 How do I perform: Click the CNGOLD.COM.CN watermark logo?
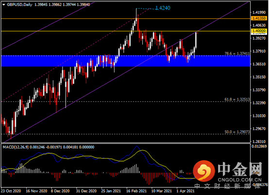(227, 172)
